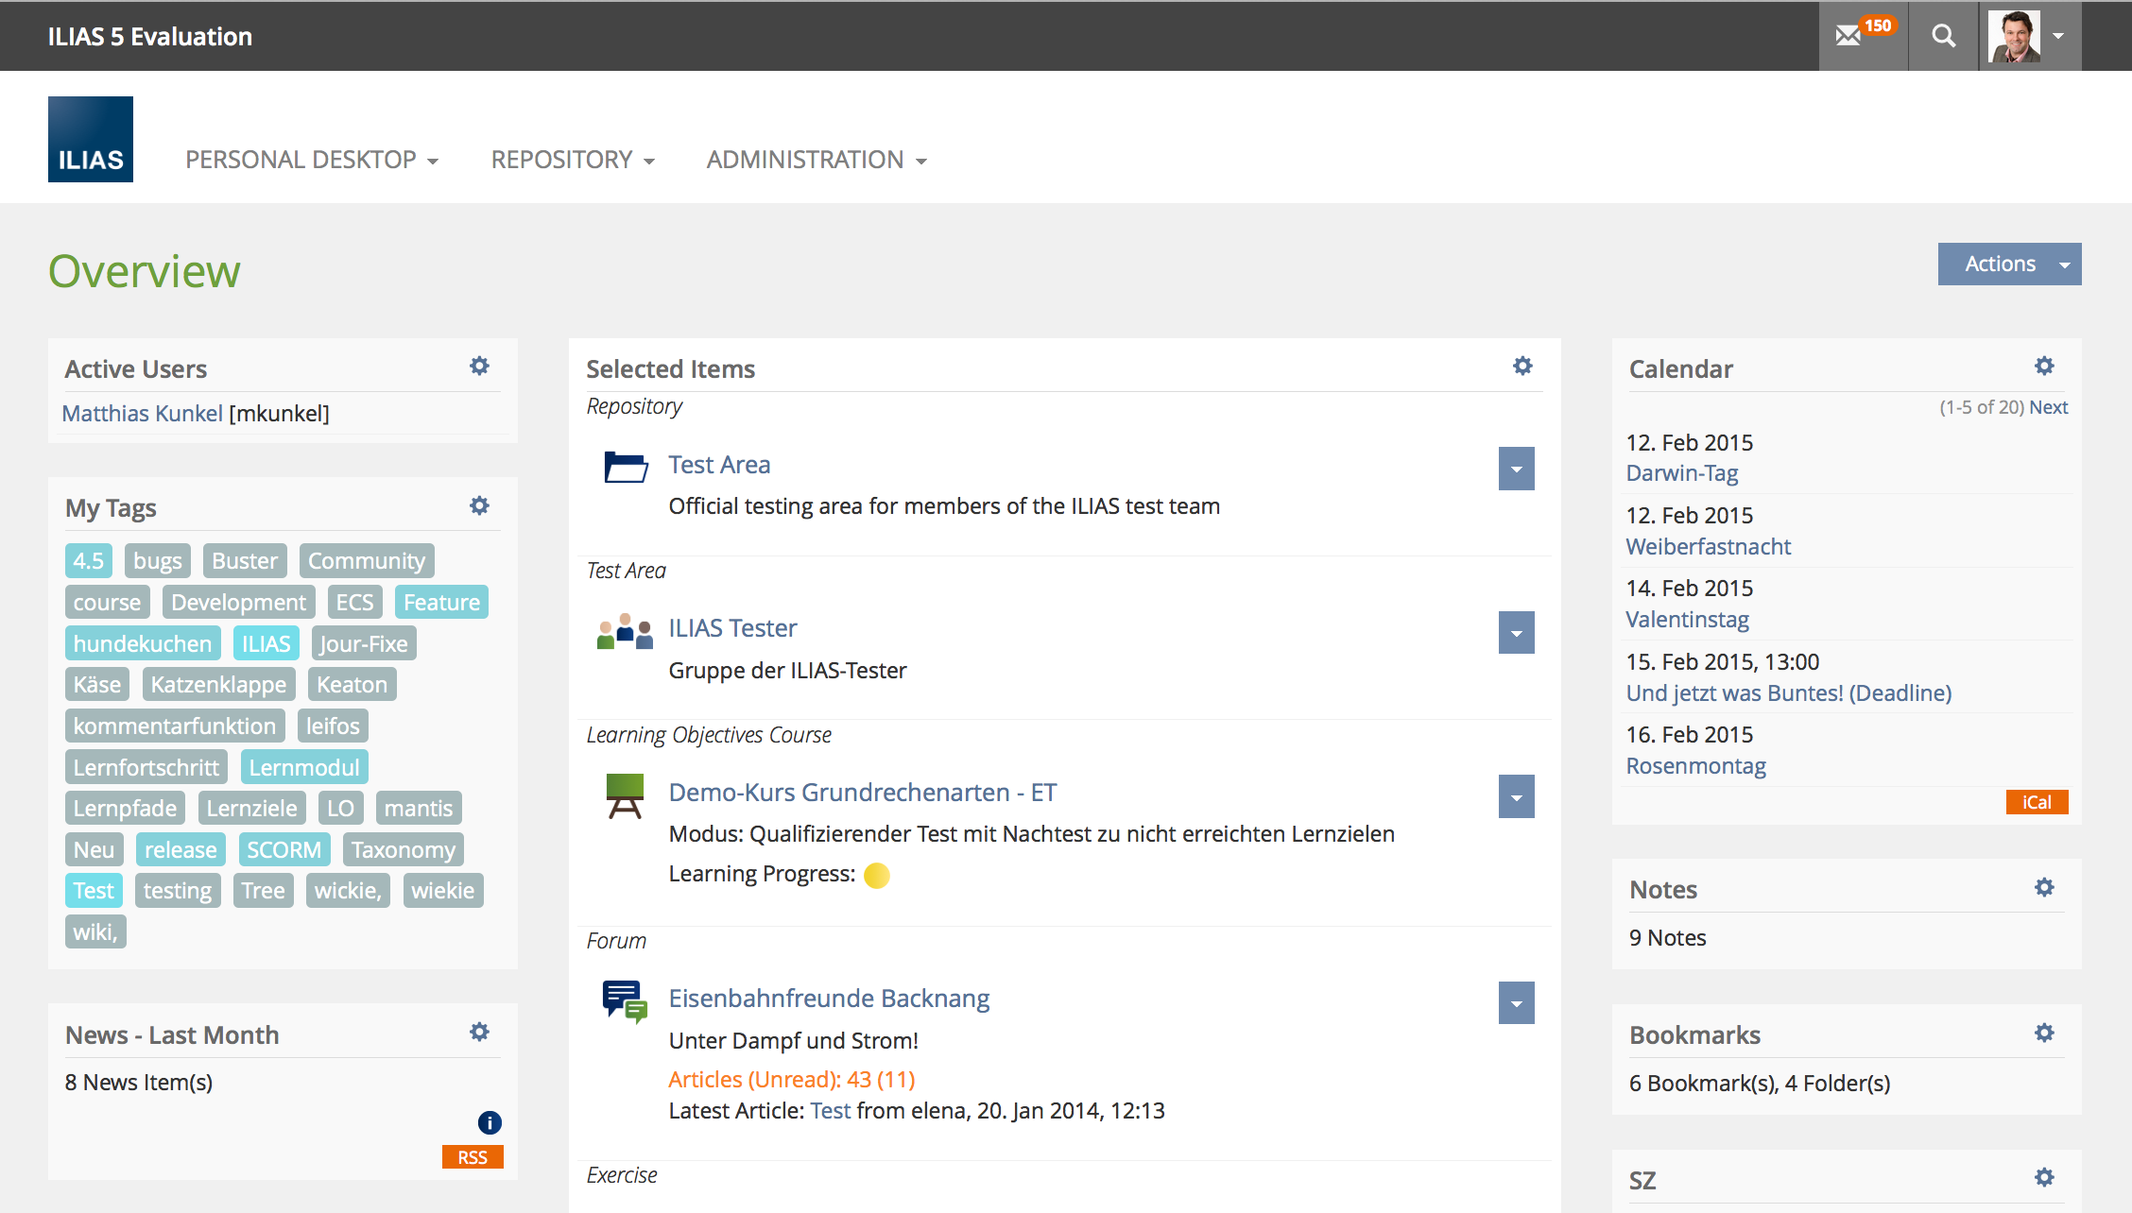
Task: Open the mail inbox envelope icon
Action: coord(1848,36)
